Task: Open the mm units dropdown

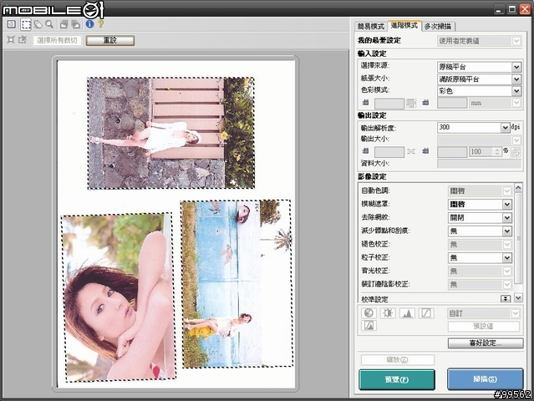Action: click(x=495, y=103)
